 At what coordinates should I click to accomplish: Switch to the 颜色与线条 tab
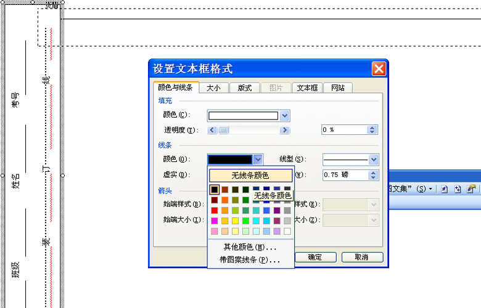(176, 87)
